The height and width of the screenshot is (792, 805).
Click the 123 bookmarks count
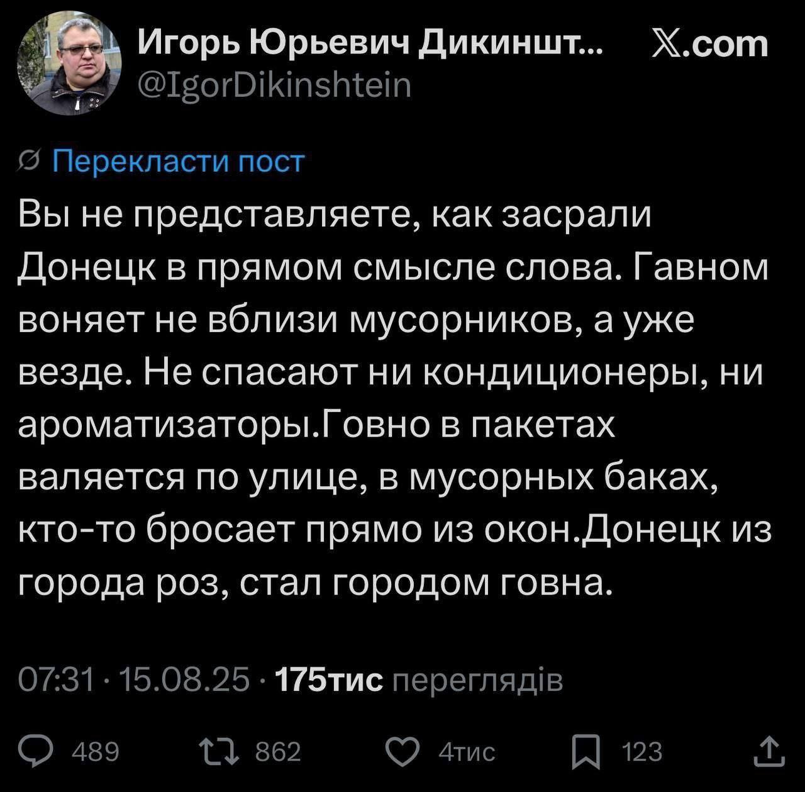pyautogui.click(x=642, y=752)
